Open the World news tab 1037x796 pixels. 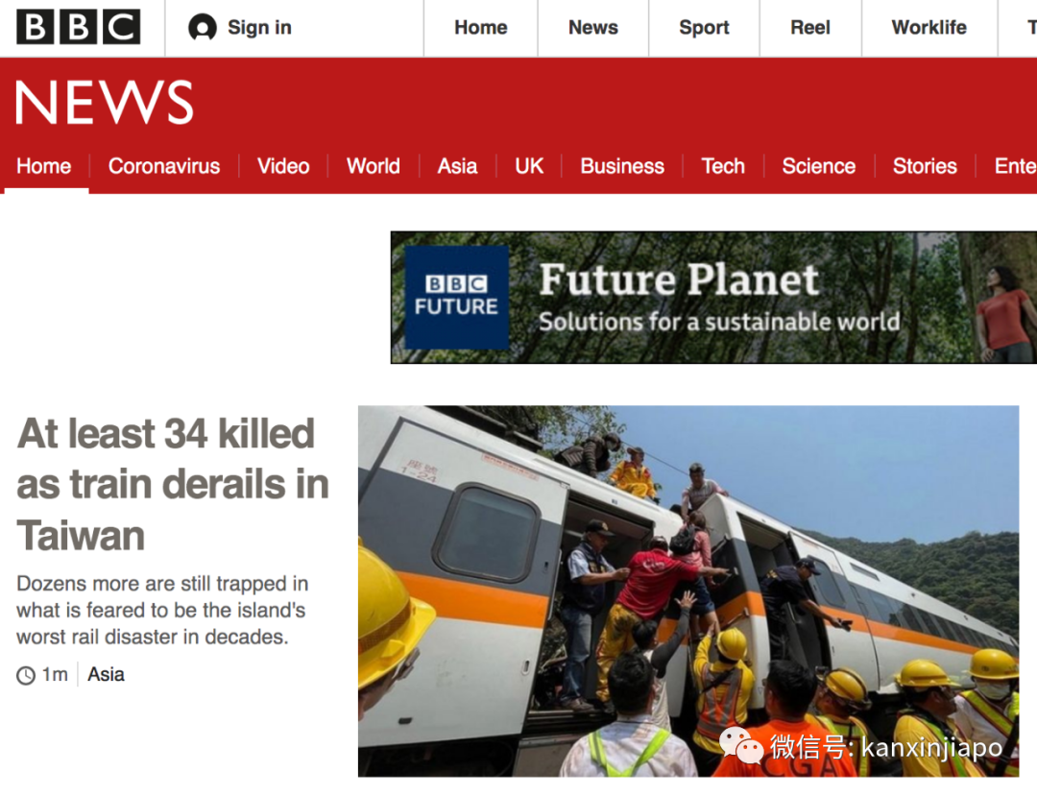point(373,166)
